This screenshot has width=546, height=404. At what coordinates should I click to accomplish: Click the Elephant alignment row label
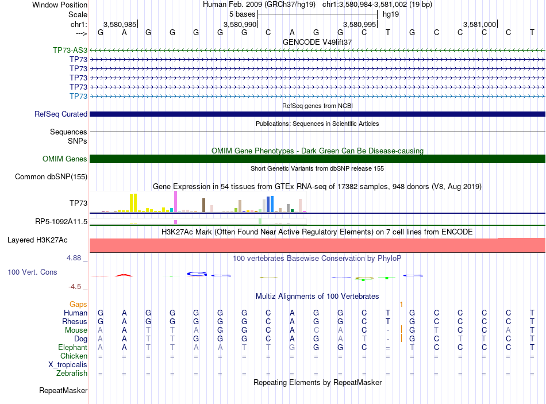(73, 347)
